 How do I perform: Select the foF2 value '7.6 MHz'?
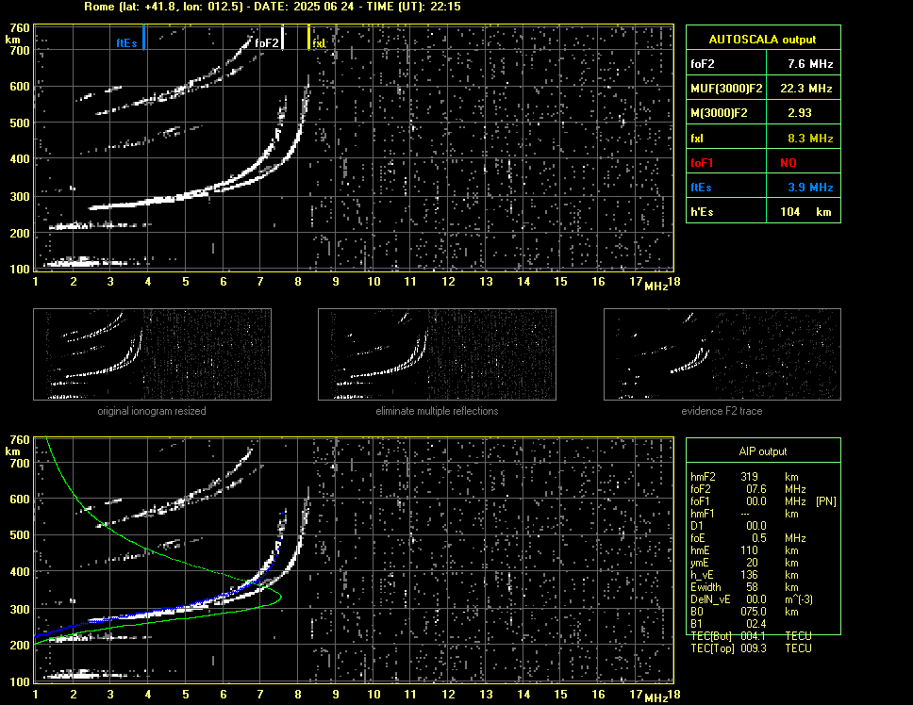(x=810, y=64)
